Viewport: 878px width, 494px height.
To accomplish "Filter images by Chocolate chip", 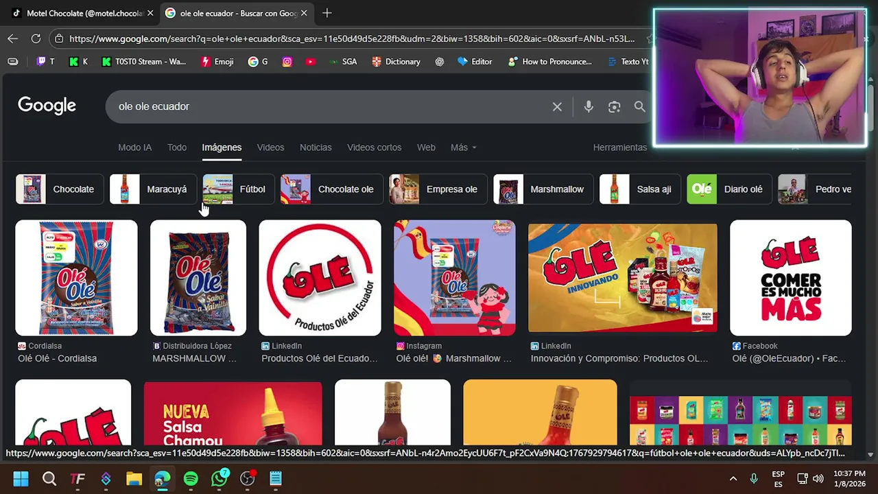I will (59, 189).
